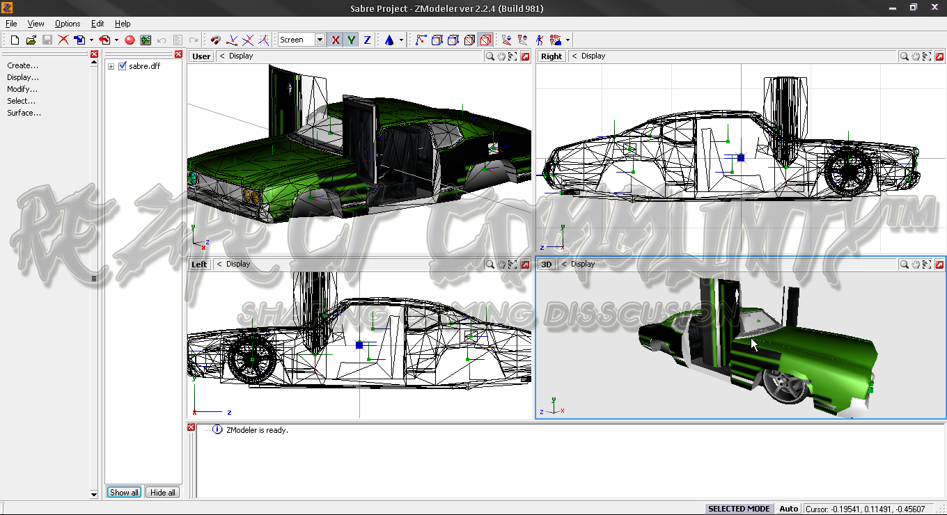Save the project using the Save icon

(x=47, y=40)
